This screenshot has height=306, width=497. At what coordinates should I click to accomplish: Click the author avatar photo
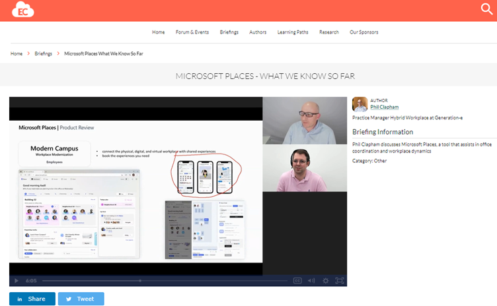click(360, 104)
